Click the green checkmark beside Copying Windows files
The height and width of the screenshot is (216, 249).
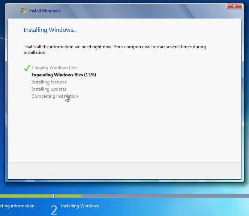[27, 68]
